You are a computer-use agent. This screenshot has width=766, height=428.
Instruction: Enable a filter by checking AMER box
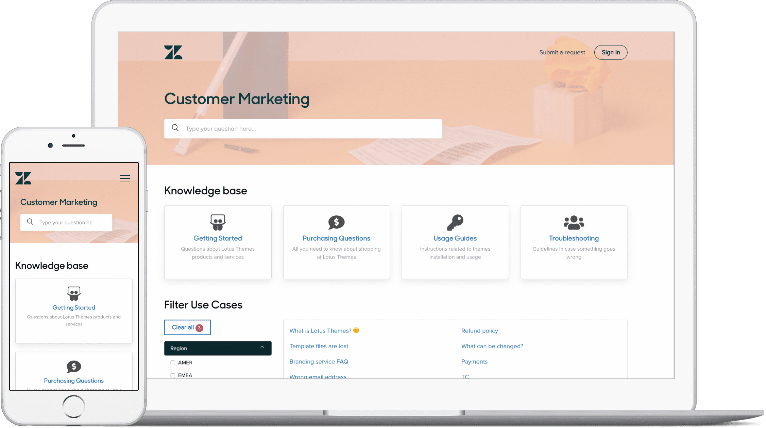173,363
